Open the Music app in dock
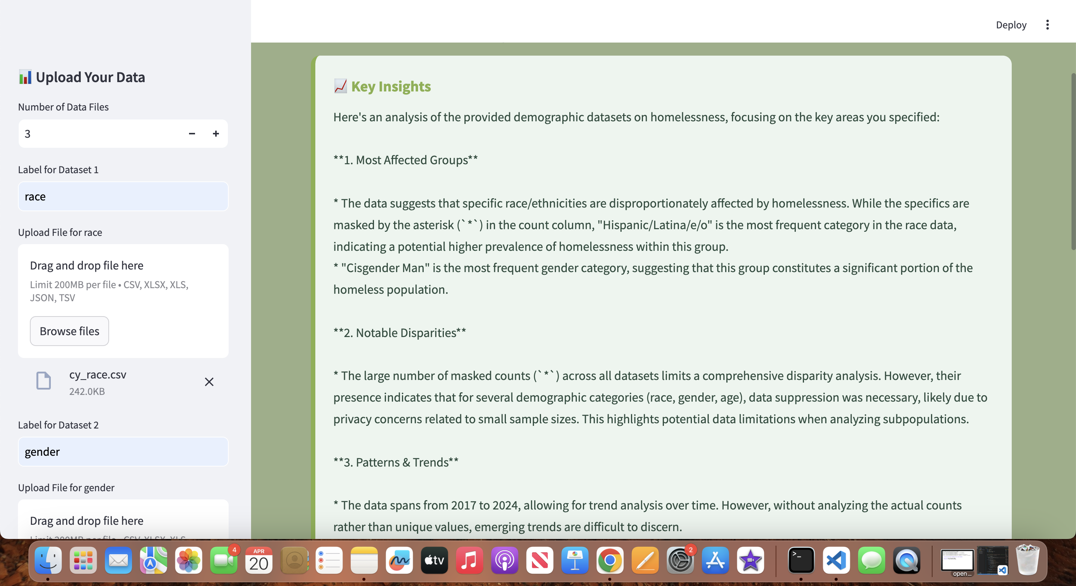 click(x=469, y=560)
